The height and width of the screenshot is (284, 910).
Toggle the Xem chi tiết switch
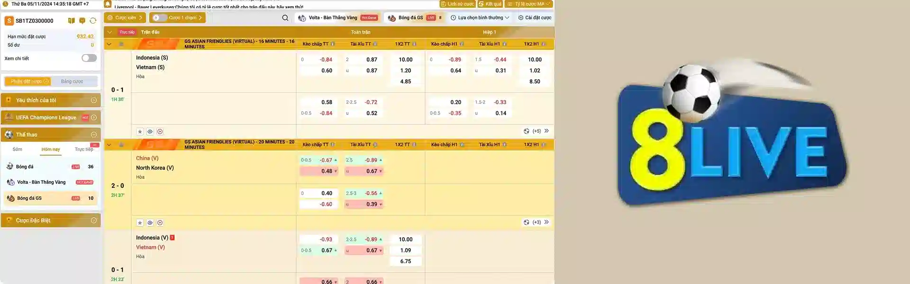click(89, 58)
